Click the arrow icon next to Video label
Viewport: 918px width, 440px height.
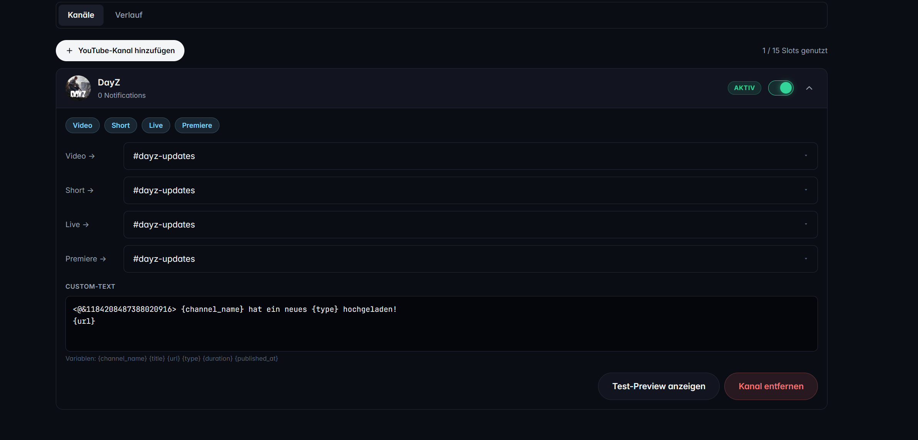92,156
